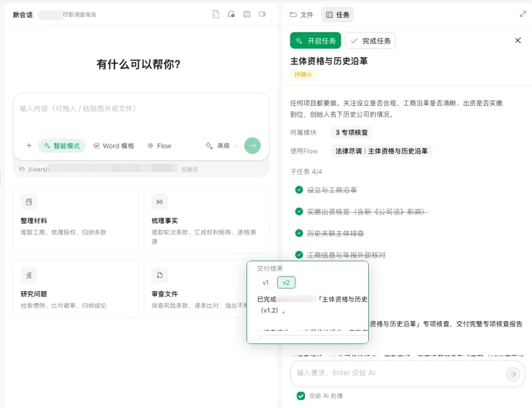Open the 高级 dropdown
The height and width of the screenshot is (408, 532).
pyautogui.click(x=221, y=146)
